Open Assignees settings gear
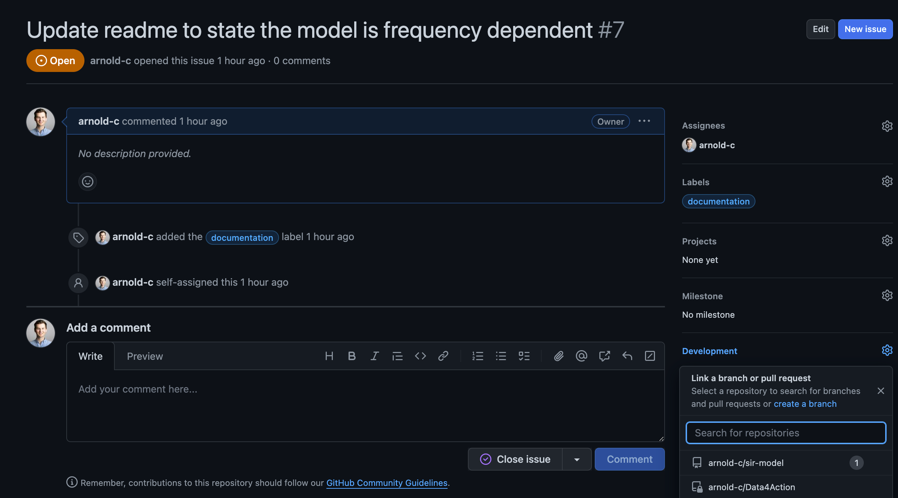The height and width of the screenshot is (498, 898). [887, 126]
